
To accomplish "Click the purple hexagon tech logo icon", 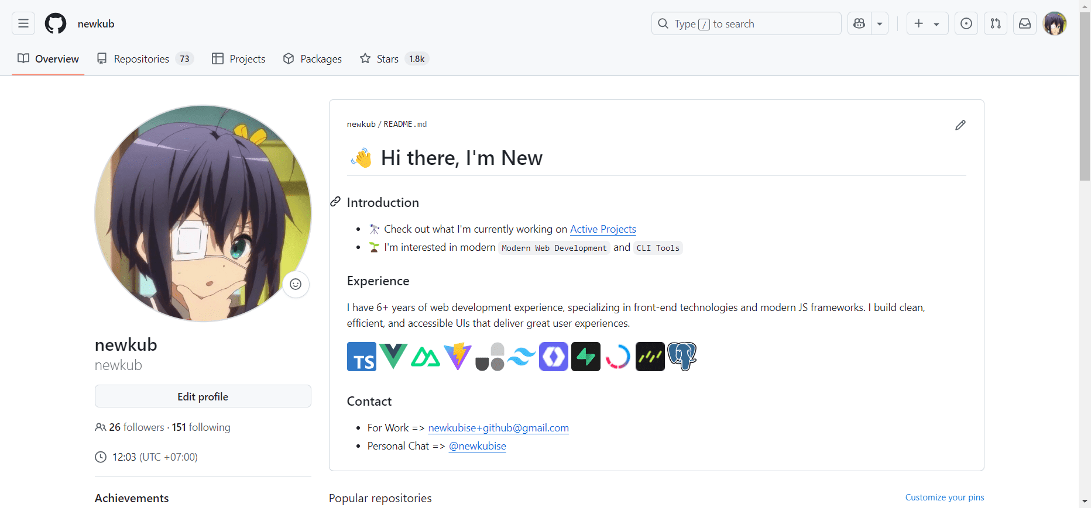I will coord(554,357).
